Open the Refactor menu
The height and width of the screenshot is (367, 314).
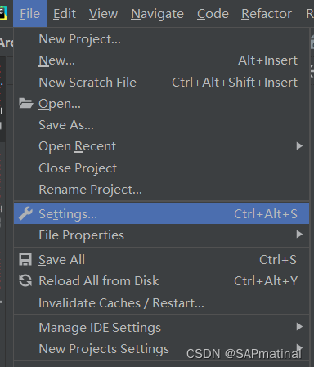coord(267,14)
